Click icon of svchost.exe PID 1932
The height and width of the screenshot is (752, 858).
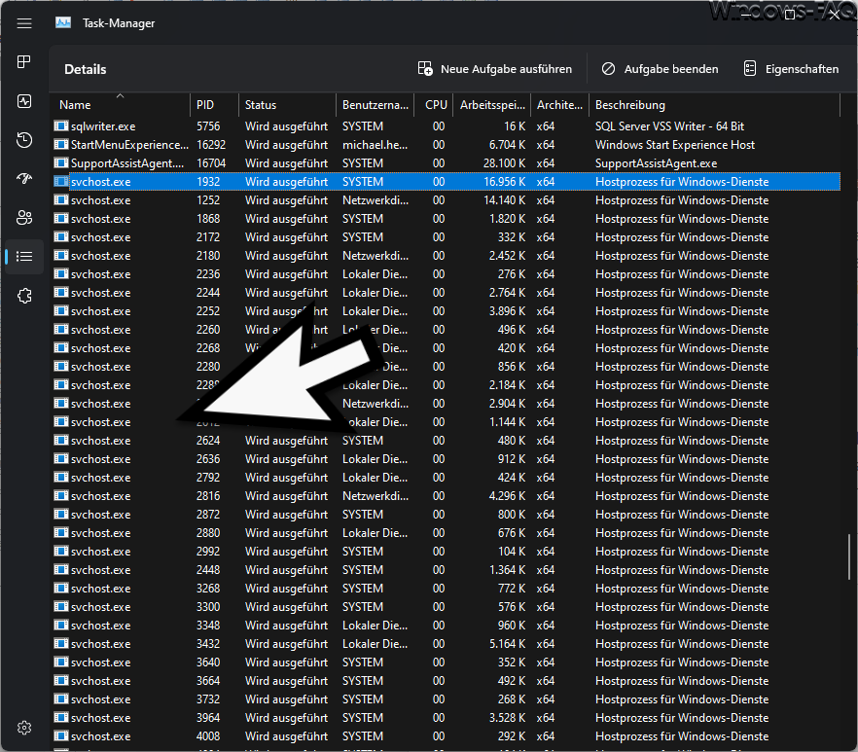60,182
